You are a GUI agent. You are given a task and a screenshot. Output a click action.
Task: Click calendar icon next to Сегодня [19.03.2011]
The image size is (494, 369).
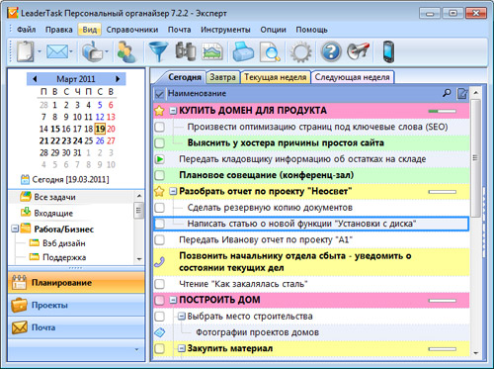click(x=25, y=179)
